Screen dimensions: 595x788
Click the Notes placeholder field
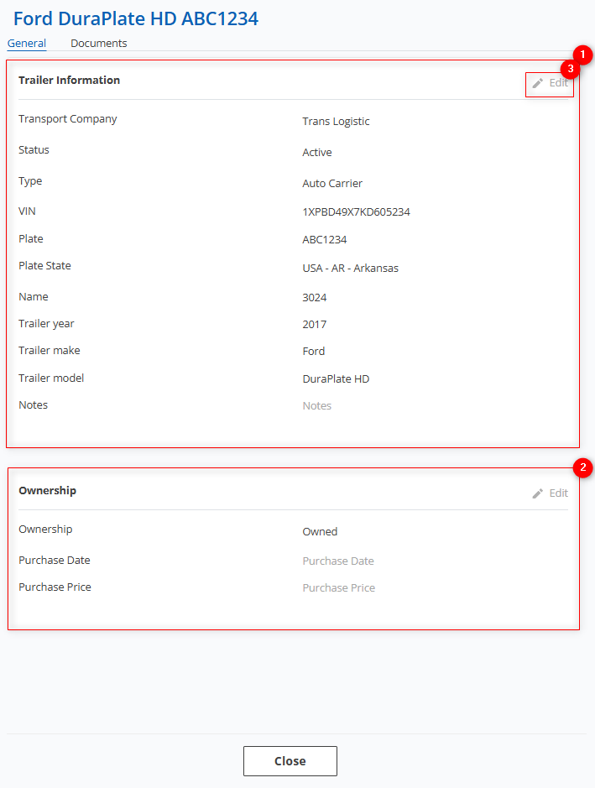tap(317, 406)
